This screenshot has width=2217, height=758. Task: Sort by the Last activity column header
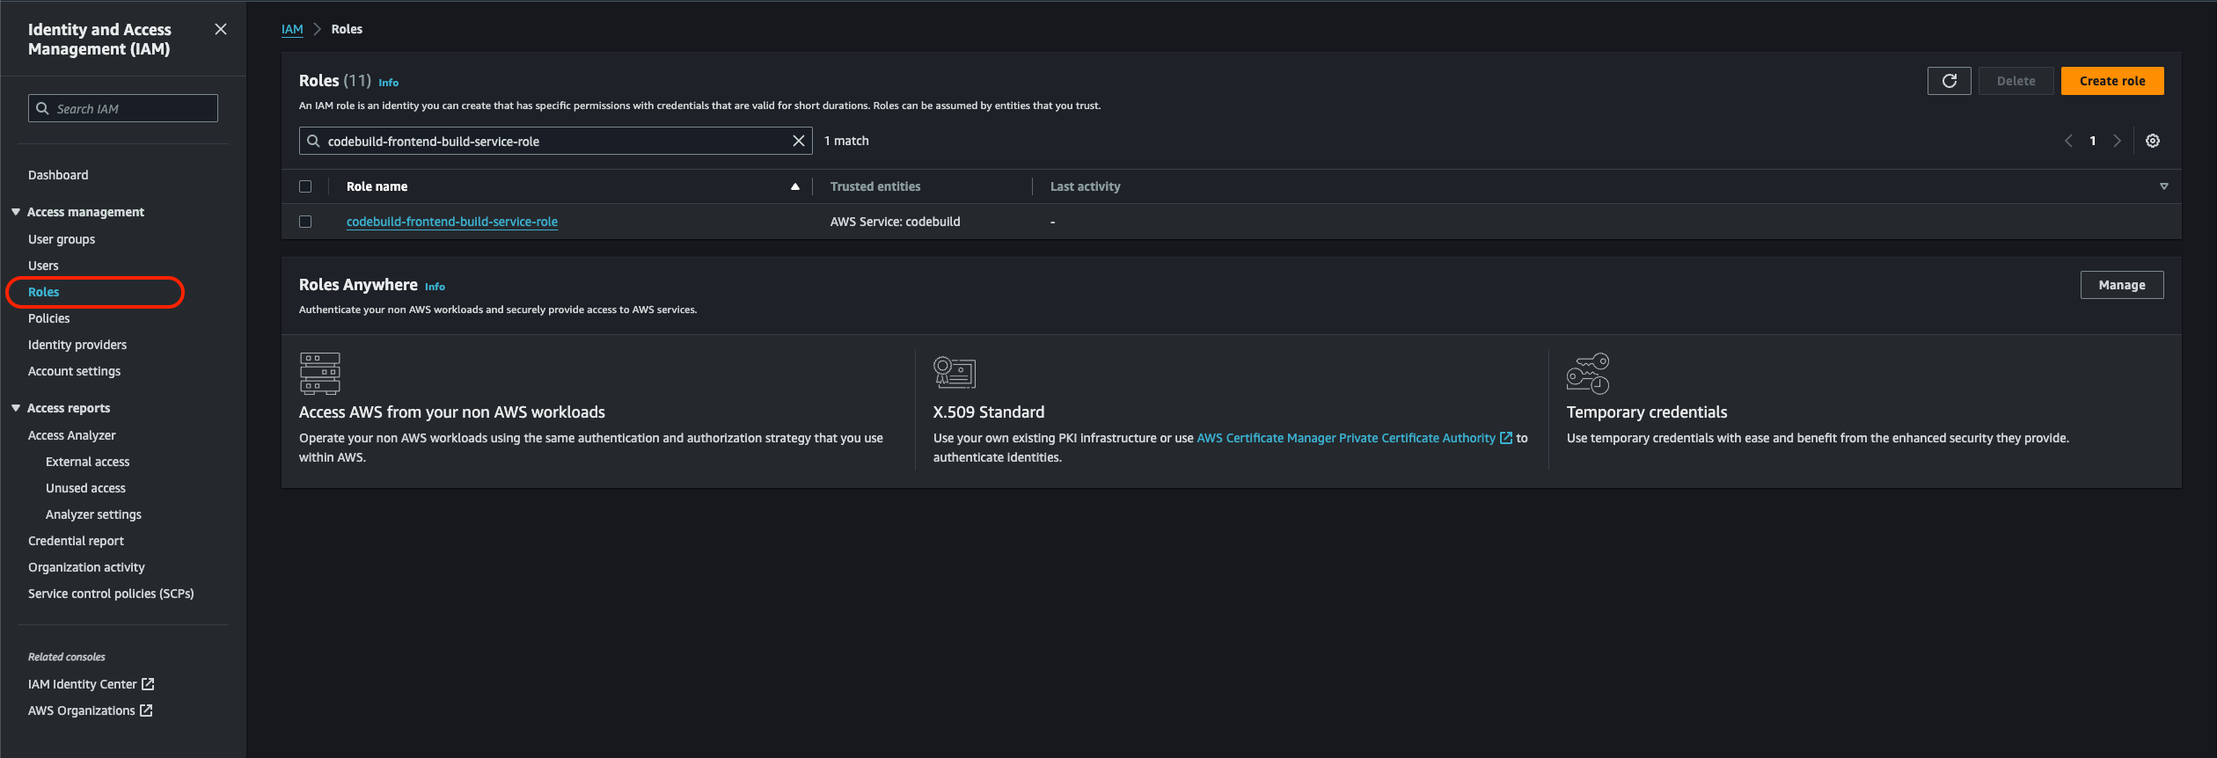coord(1086,186)
